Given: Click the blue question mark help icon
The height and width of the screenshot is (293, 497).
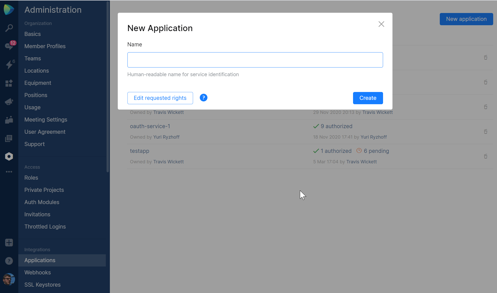Looking at the screenshot, I should 203,98.
